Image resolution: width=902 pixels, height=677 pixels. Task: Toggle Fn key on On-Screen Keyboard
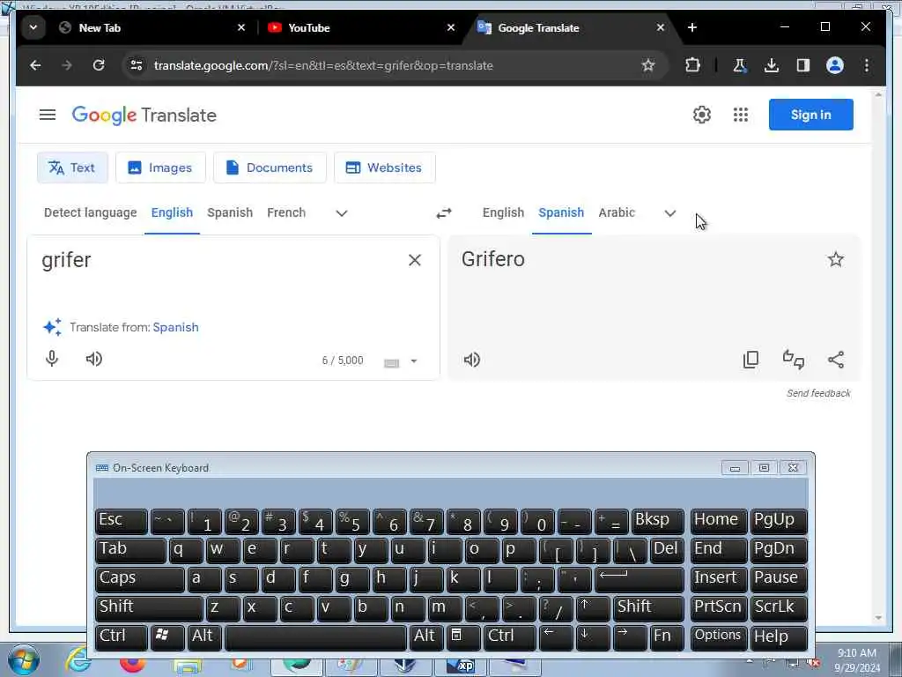point(667,636)
